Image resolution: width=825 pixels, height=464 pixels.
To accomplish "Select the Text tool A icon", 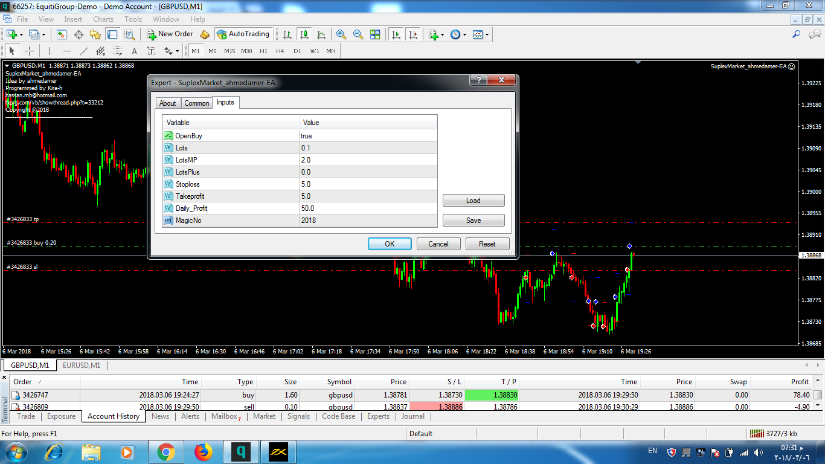I will [134, 51].
